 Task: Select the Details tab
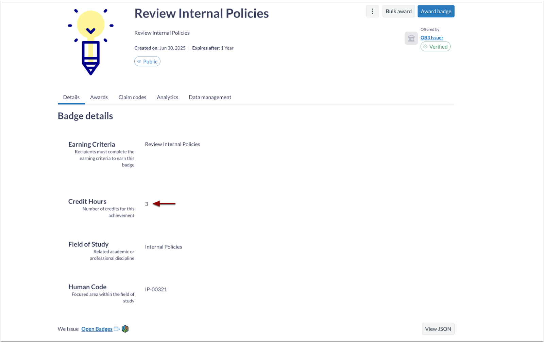coord(71,97)
